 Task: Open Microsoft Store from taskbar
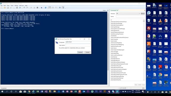coord(21,91)
